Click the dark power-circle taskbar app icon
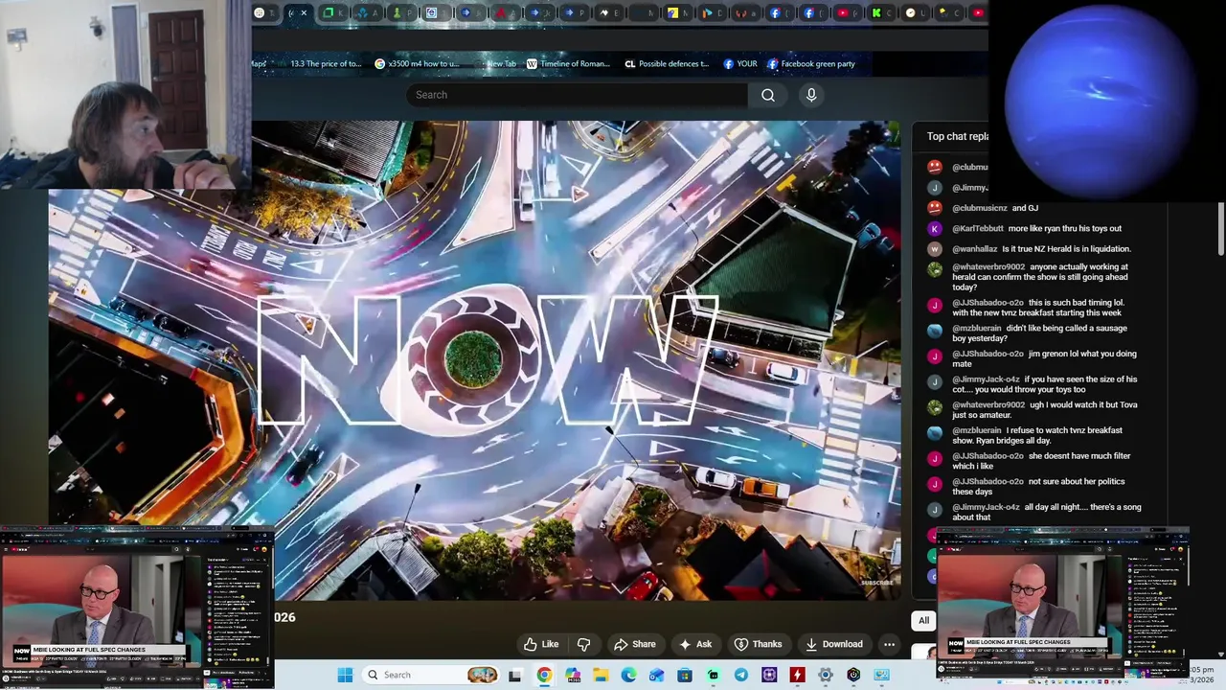This screenshot has width=1226, height=690. click(x=853, y=675)
